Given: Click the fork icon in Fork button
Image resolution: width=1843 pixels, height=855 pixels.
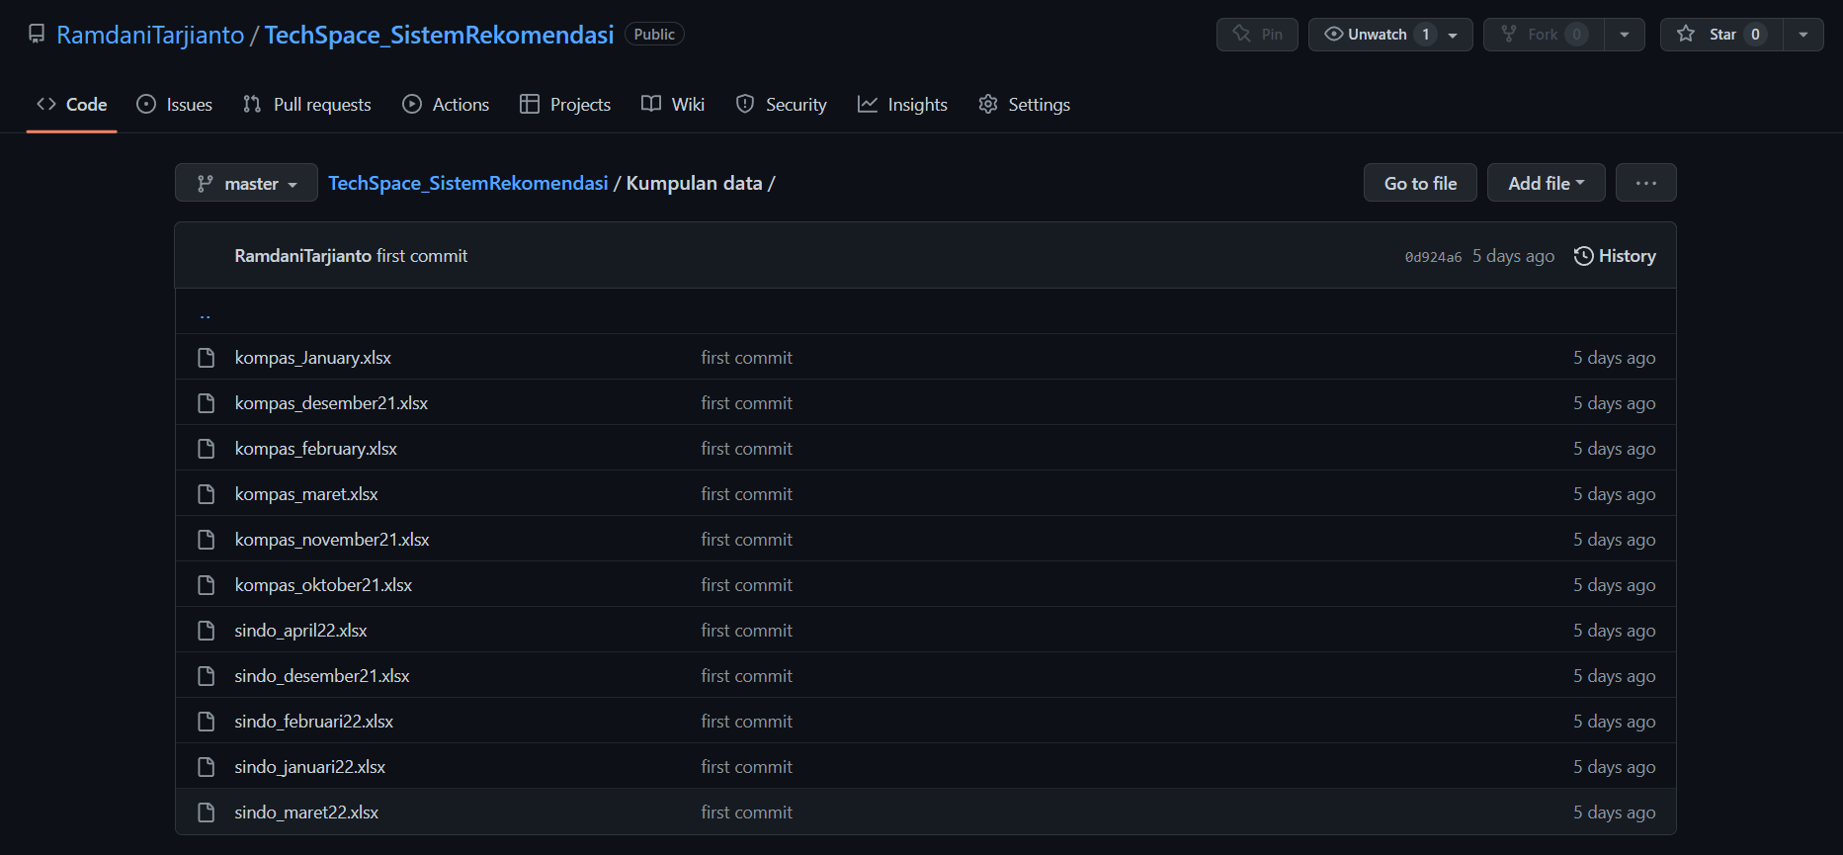Looking at the screenshot, I should point(1509,34).
